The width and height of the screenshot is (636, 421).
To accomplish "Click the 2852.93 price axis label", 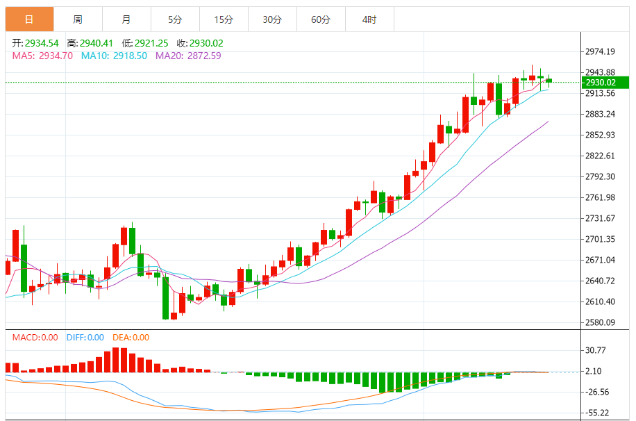I will click(x=600, y=135).
